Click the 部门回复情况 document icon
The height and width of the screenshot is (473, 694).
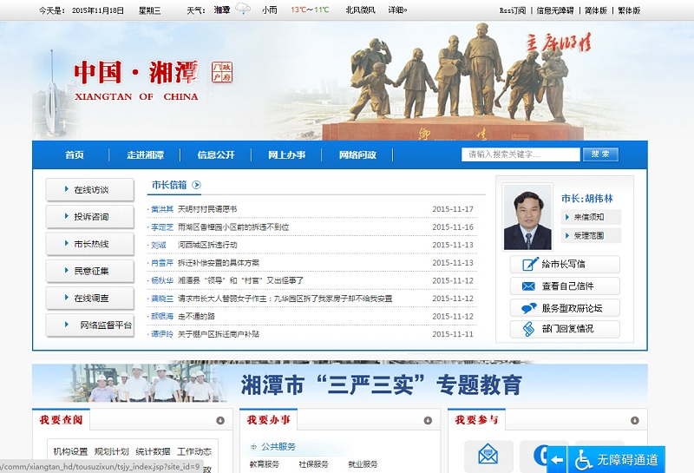[527, 330]
